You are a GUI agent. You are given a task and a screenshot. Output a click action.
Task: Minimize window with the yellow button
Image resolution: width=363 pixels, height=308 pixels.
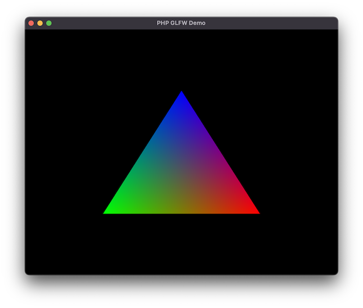[x=40, y=23]
